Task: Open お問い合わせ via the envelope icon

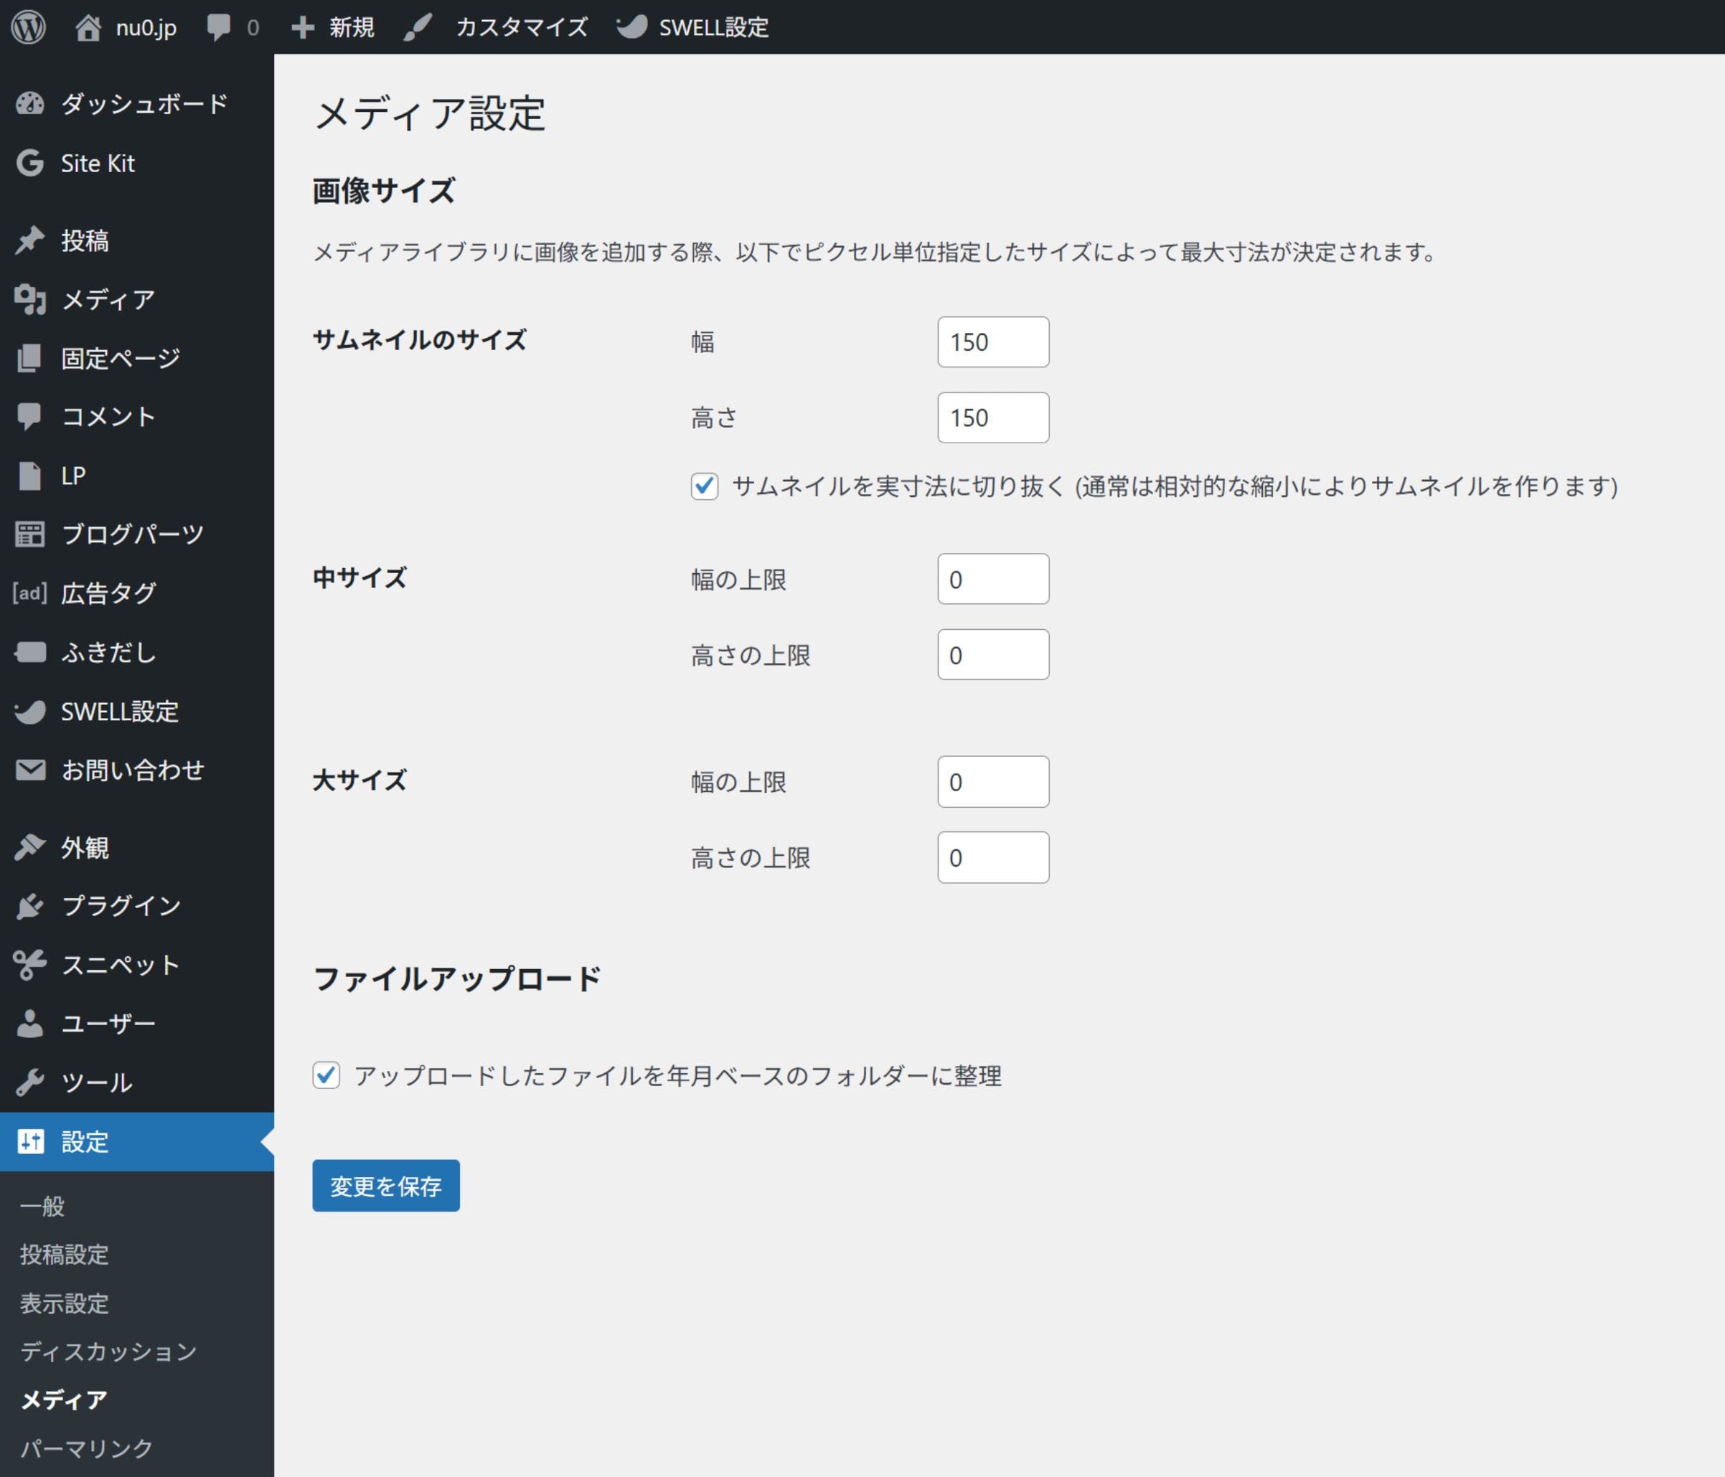Action: click(30, 770)
